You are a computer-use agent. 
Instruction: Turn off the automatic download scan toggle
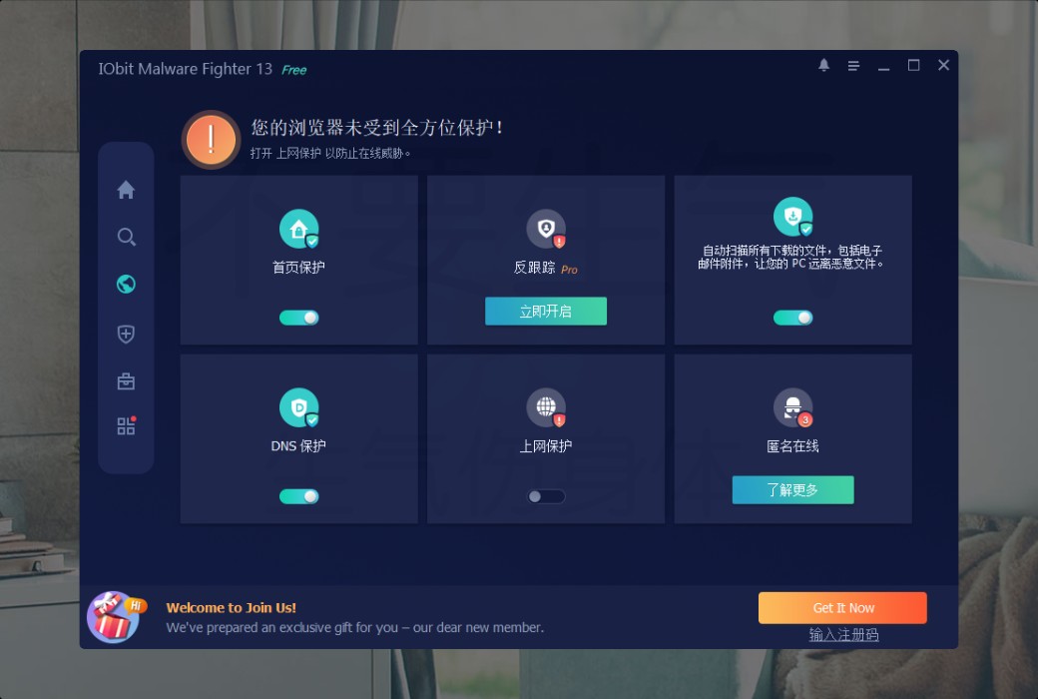click(791, 317)
